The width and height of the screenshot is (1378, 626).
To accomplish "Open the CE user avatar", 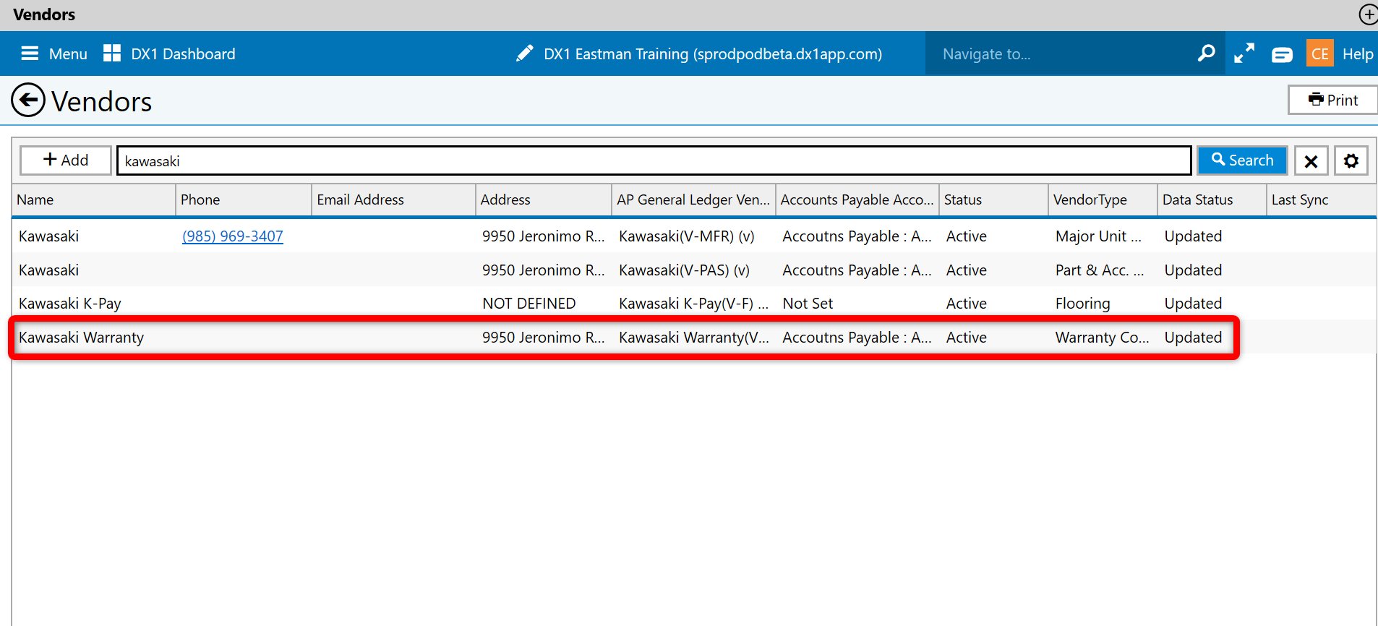I will (1320, 53).
